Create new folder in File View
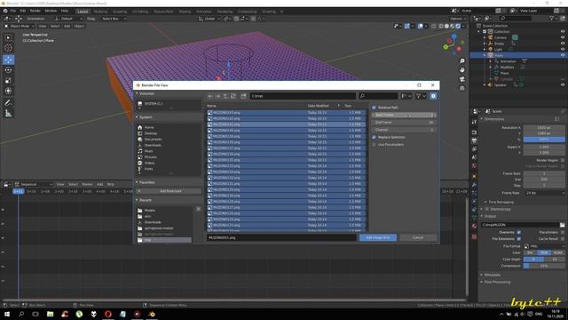 pyautogui.click(x=243, y=96)
